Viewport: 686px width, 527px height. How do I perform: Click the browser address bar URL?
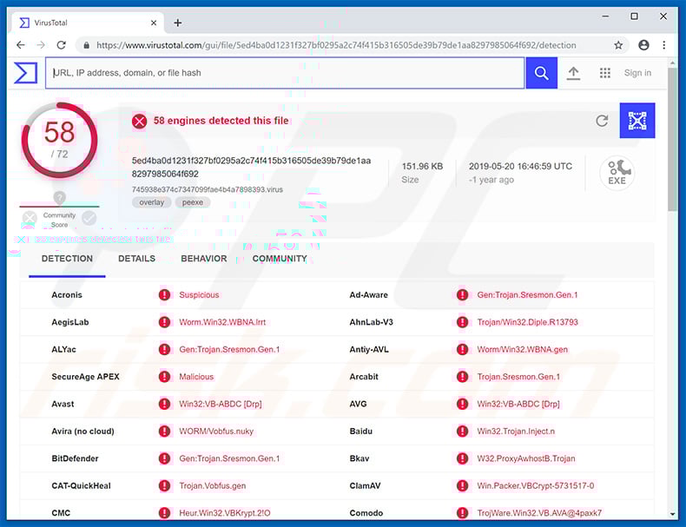coord(336,45)
